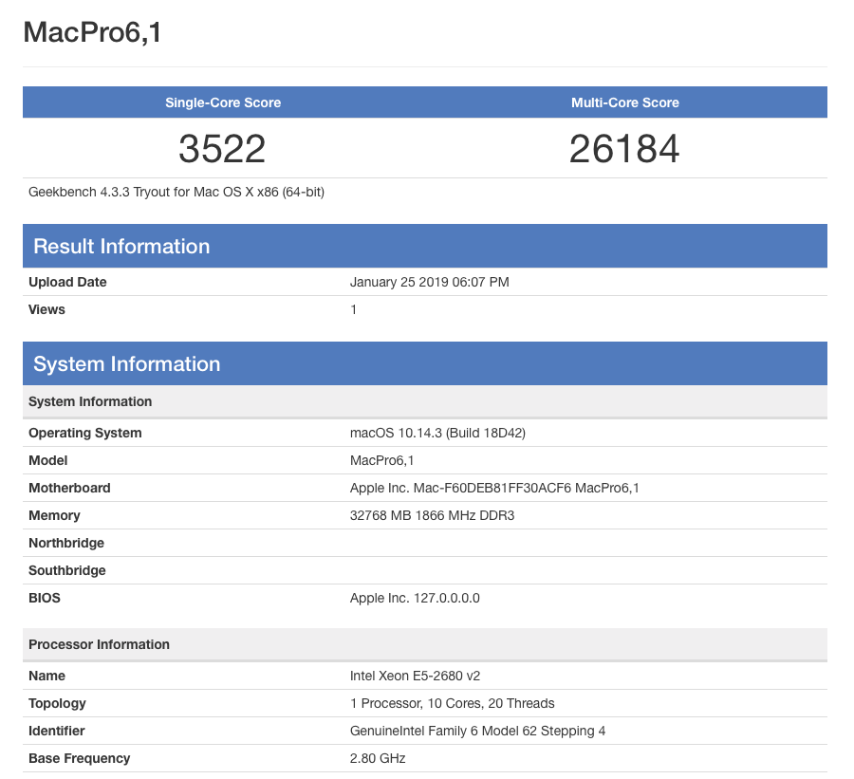Click the Northbridge label
Viewport: 854px width, 779px height.
pos(66,543)
